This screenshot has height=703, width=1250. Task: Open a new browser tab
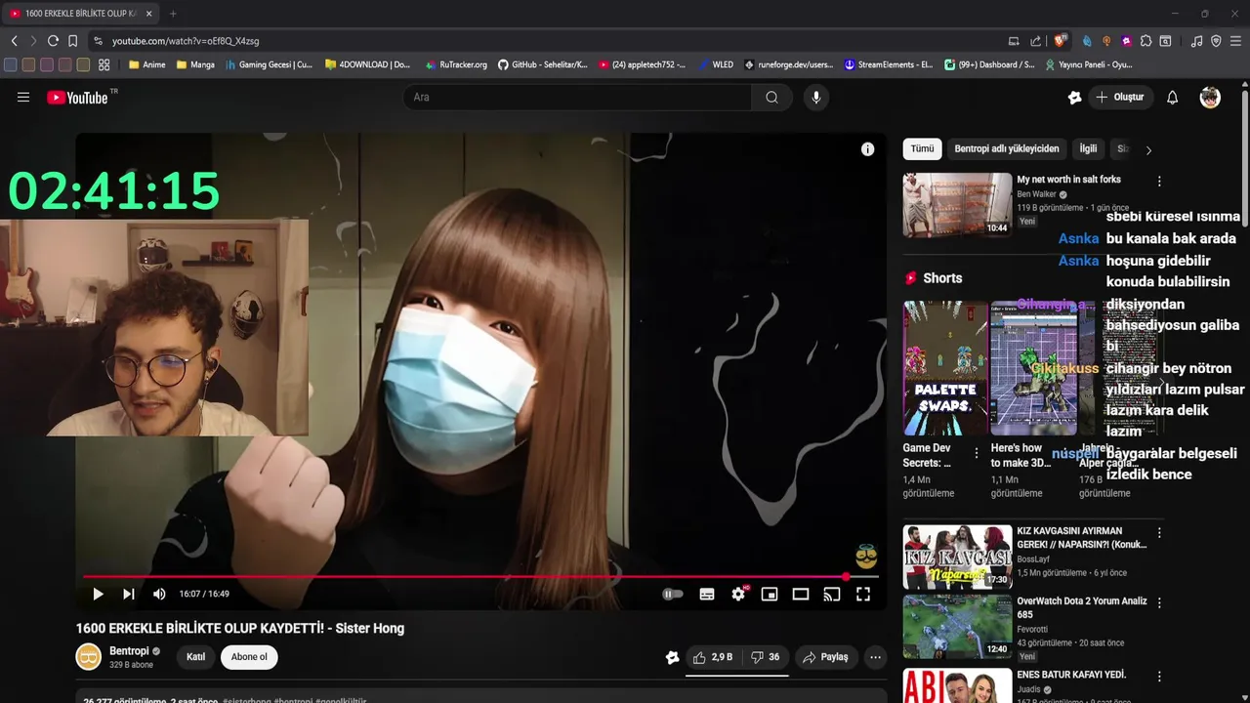(x=173, y=14)
